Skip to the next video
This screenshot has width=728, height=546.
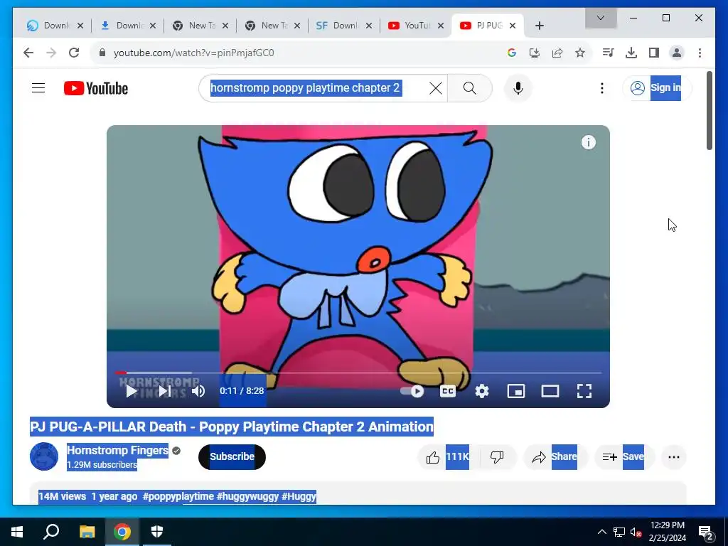pyautogui.click(x=165, y=391)
